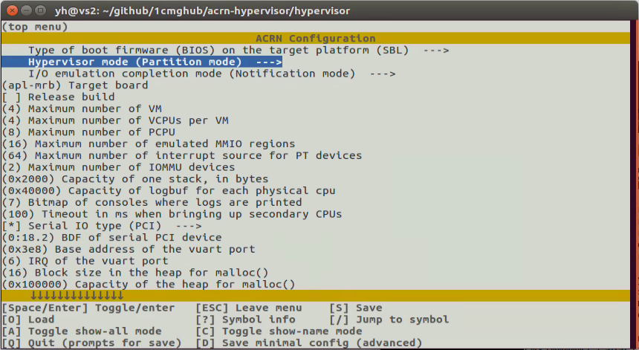Click the O Load shortcut hint

coord(28,320)
